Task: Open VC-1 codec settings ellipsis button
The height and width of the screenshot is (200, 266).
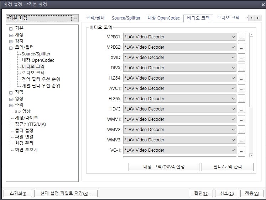Action: point(241,150)
